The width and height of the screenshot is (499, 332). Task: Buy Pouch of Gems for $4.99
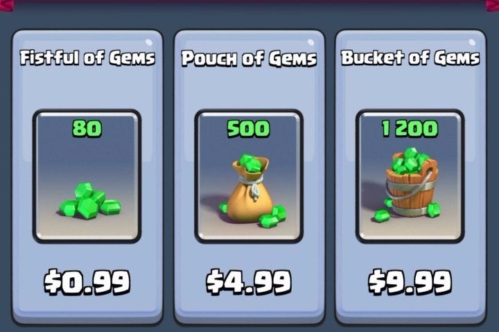(x=249, y=282)
